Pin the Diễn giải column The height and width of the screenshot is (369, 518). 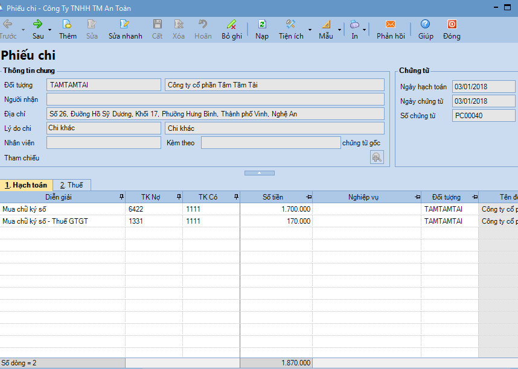pos(121,197)
